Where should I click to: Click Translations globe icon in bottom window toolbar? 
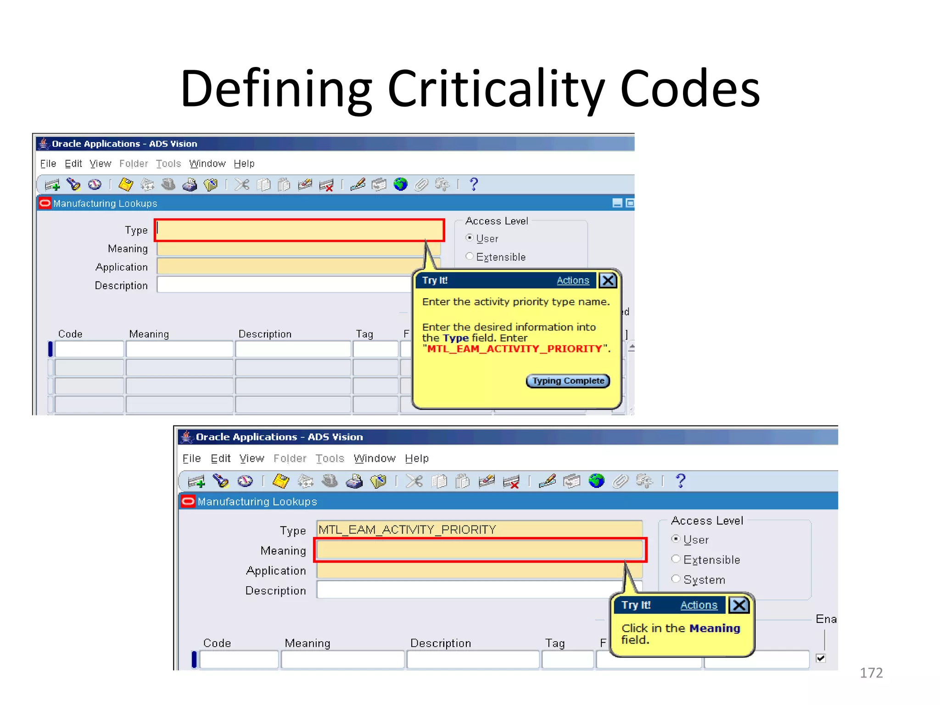point(596,481)
